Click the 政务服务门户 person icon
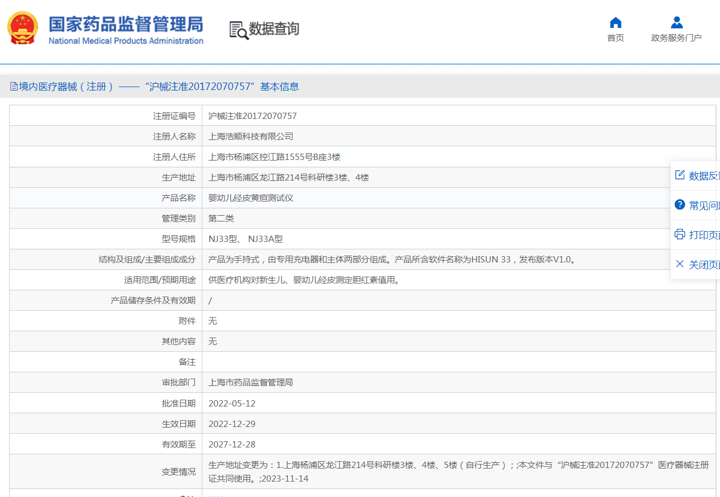This screenshot has height=497, width=720. [677, 22]
